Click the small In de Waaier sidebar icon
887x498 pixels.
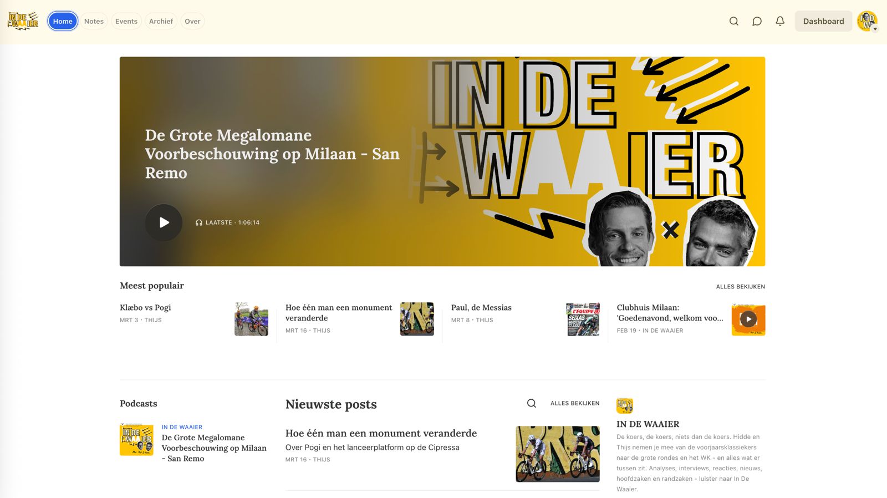[x=625, y=406]
